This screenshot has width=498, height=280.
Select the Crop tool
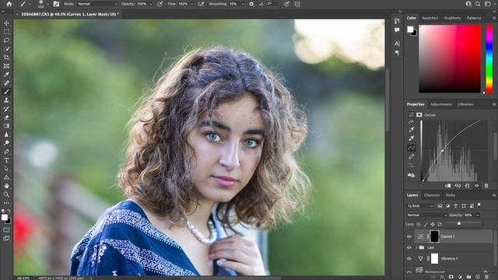pos(6,58)
